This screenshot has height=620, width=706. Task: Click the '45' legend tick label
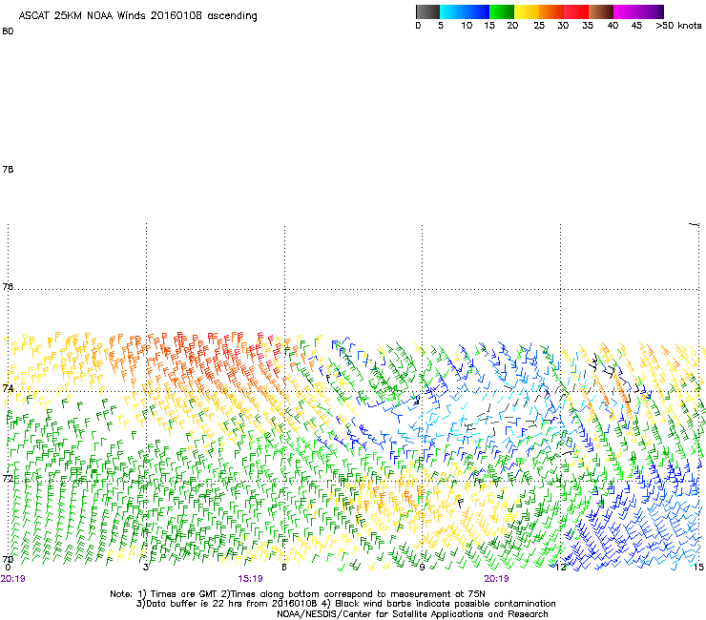point(636,26)
